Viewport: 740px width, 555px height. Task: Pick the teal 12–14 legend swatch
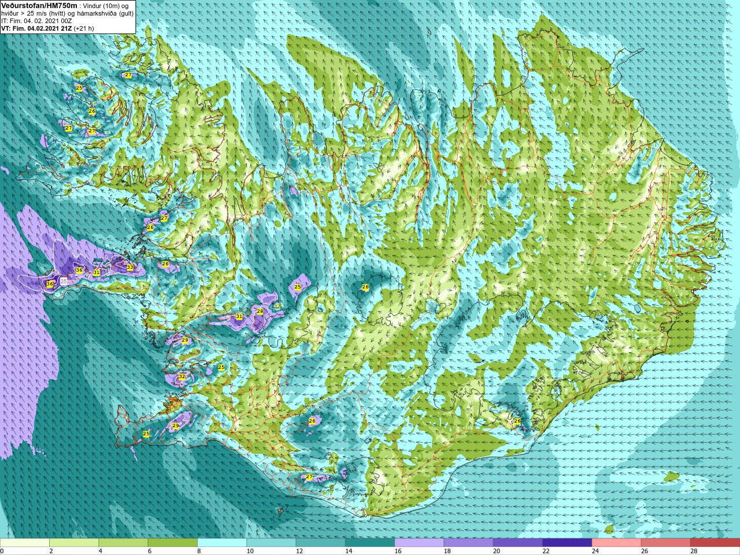point(320,543)
